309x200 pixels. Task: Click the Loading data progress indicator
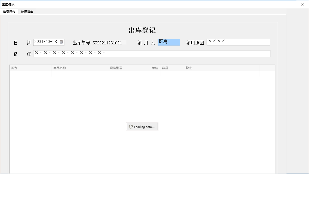coord(142,126)
